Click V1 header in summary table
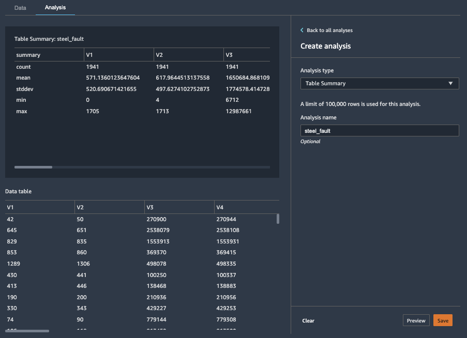Image resolution: width=467 pixels, height=338 pixels. pos(89,55)
